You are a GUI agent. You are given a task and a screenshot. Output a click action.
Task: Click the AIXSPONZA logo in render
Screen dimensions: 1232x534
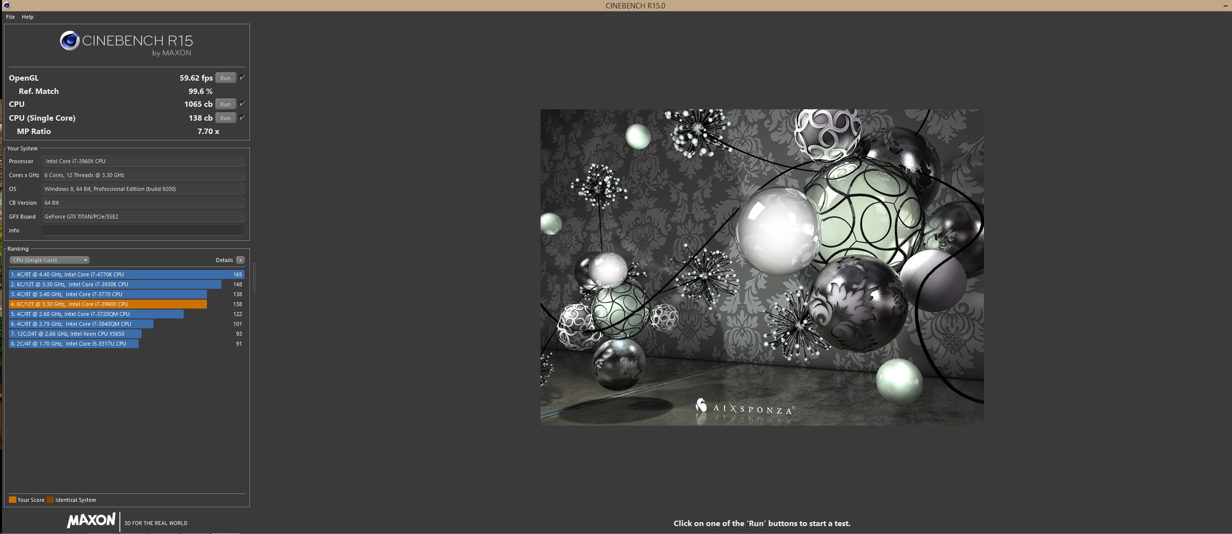(745, 407)
